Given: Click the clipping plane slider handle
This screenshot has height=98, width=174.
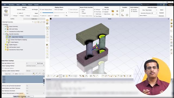Looking at the screenshot, I should [54, 13].
